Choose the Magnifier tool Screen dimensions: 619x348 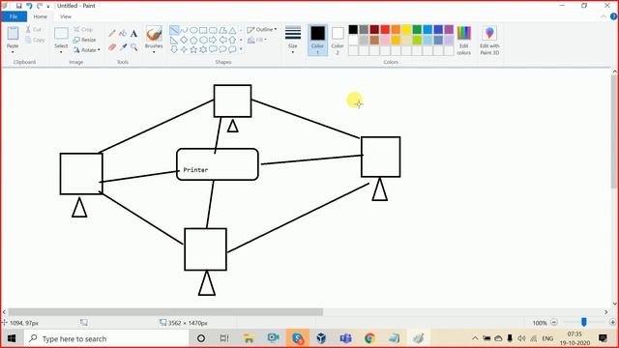coord(133,47)
